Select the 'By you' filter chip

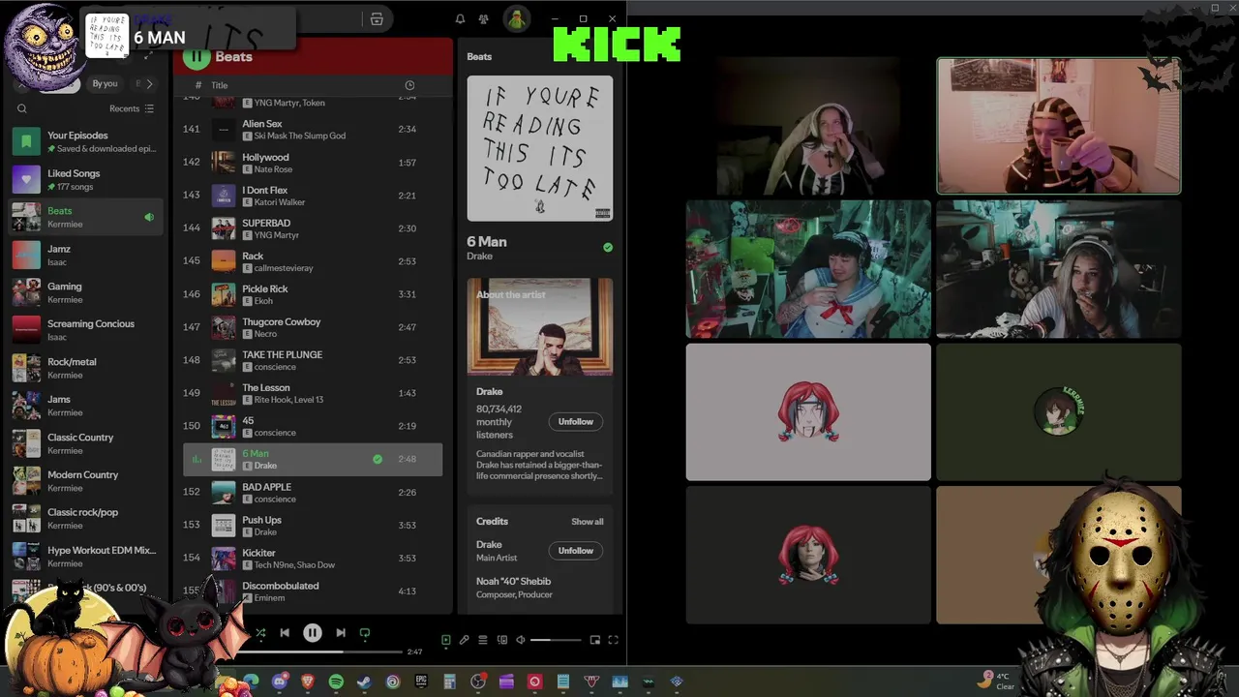(105, 84)
